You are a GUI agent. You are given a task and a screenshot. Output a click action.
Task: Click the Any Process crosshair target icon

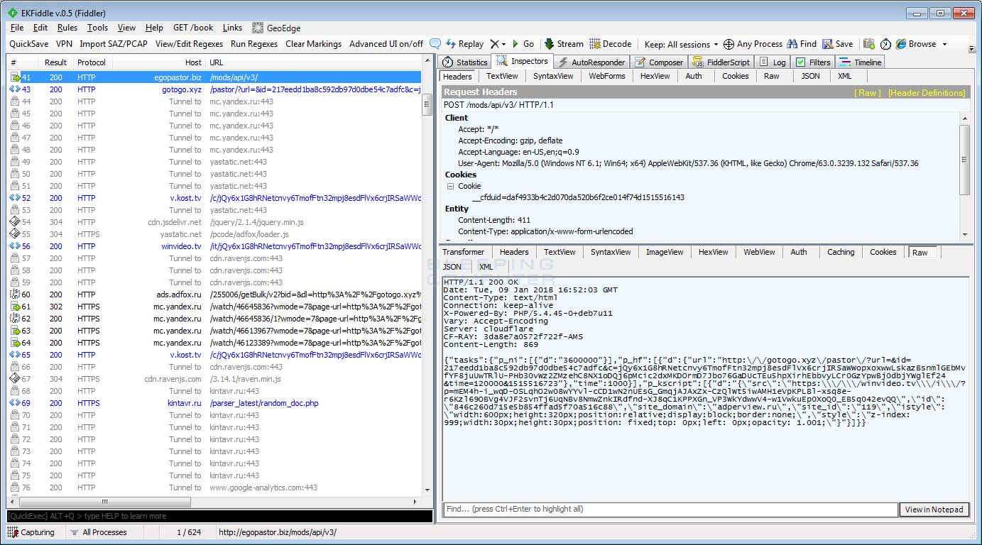(x=729, y=44)
